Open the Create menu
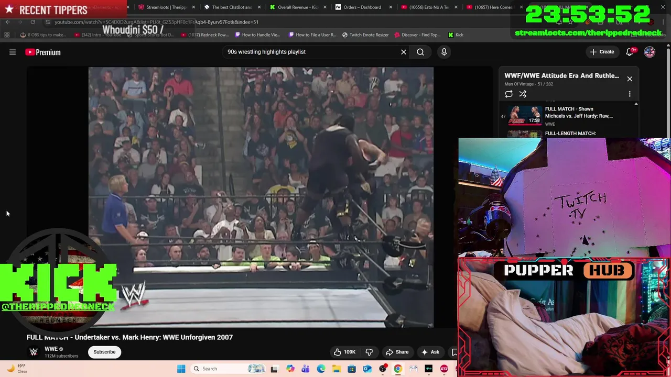This screenshot has width=671, height=377. click(x=602, y=52)
